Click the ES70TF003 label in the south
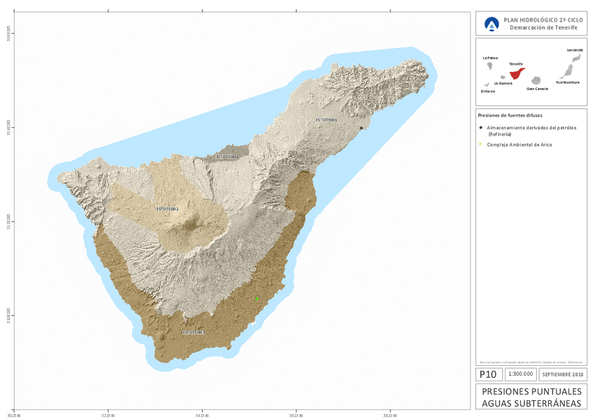Image resolution: width=593 pixels, height=419 pixels. click(x=193, y=332)
